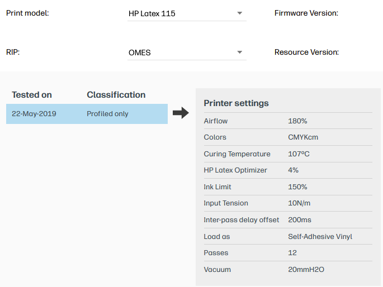Click the 180% airflow value

click(297, 121)
